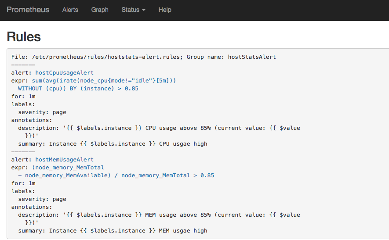Screen dimensions: 389x240
Task: Open the hostMemUsageAlert alert link
Action: [65, 160]
